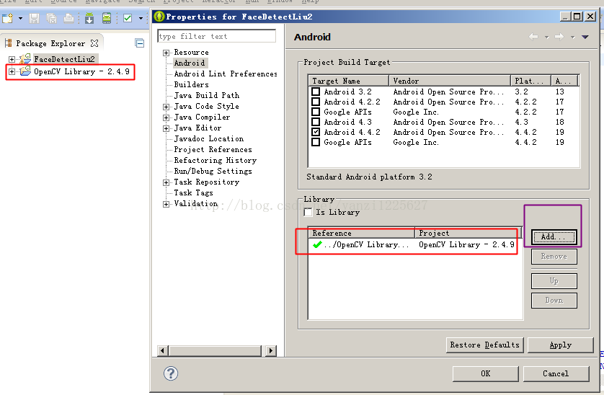Image resolution: width=604 pixels, height=395 pixels.
Task: Select Refactoring History
Action: click(216, 160)
